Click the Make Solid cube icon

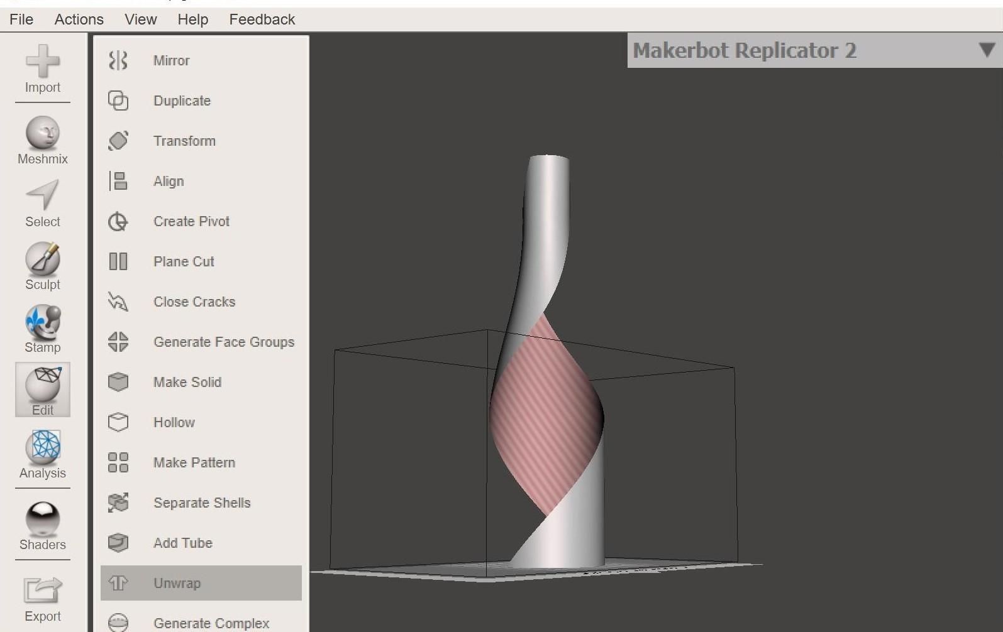coord(118,382)
